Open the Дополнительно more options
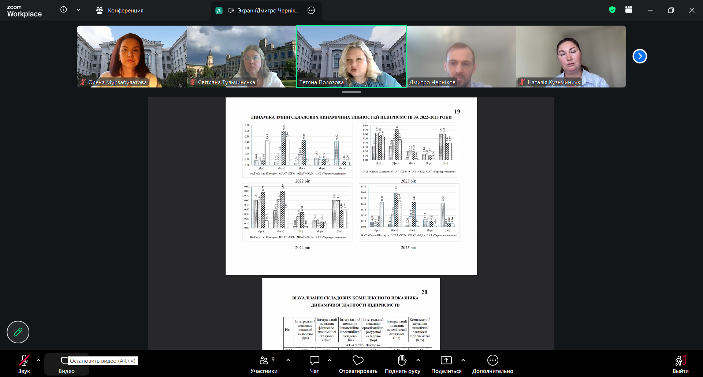The width and height of the screenshot is (703, 377). coord(493,365)
